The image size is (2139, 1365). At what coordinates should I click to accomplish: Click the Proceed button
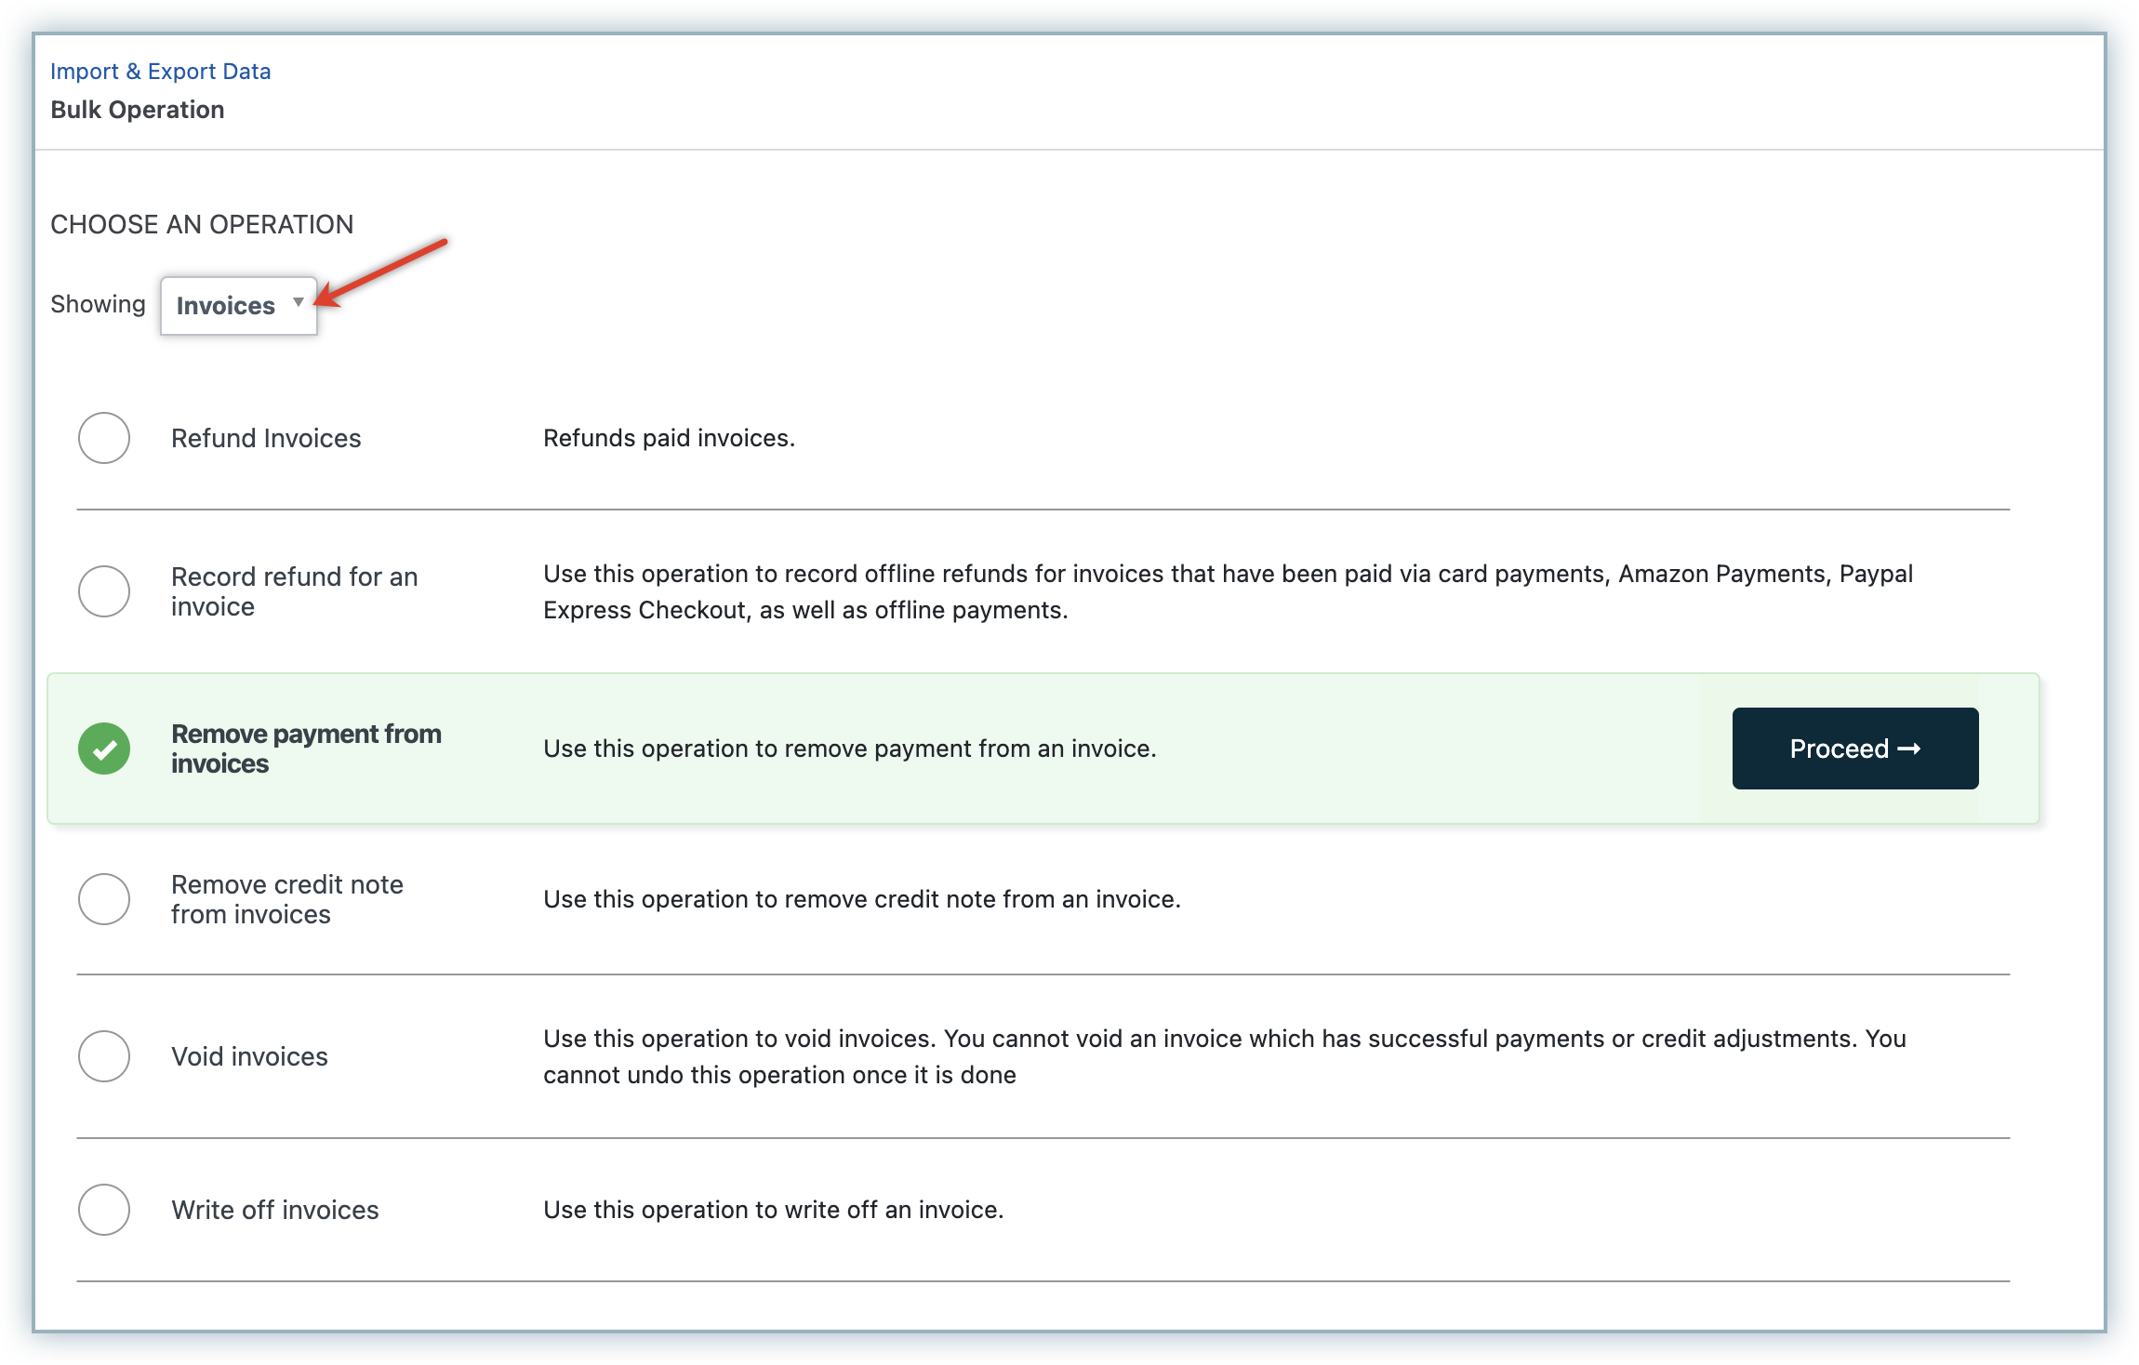[1854, 749]
